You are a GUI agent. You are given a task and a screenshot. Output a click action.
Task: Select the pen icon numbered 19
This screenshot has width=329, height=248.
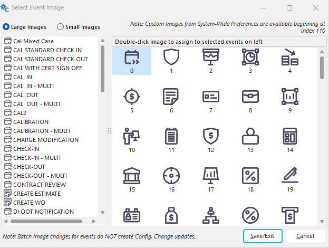click(290, 176)
